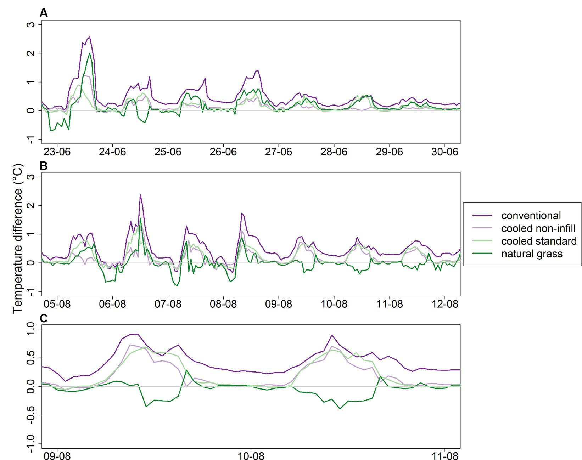Click the y-axis '3' tick in panel A
Image resolution: width=582 pixels, height=460 pixels.
32,24
